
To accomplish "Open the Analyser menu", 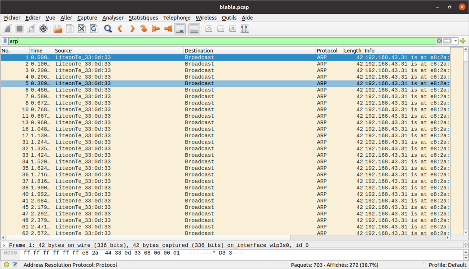I will tap(113, 18).
